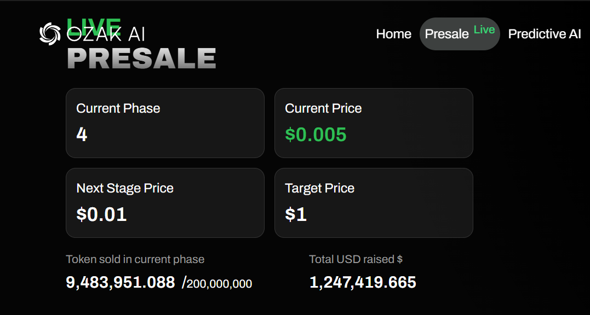Viewport: 590px width, 315px height.
Task: Click the Total USD raised $ label
Action: [356, 259]
